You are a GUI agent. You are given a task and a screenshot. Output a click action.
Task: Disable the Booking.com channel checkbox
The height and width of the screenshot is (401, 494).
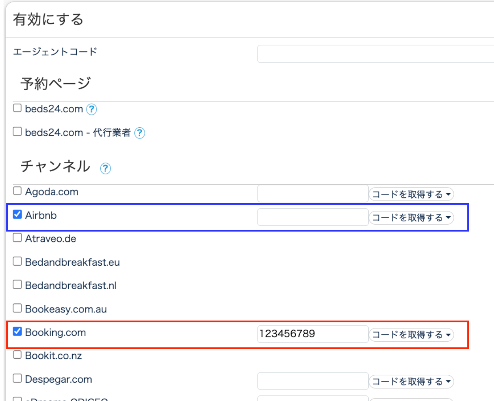tap(17, 331)
